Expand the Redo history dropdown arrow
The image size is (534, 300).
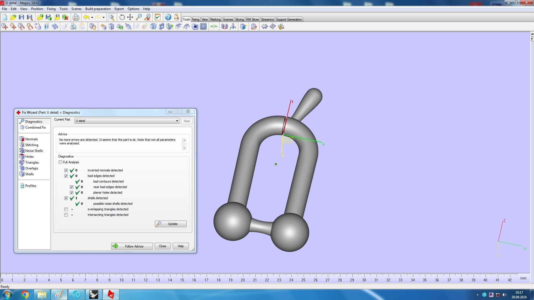point(103,17)
